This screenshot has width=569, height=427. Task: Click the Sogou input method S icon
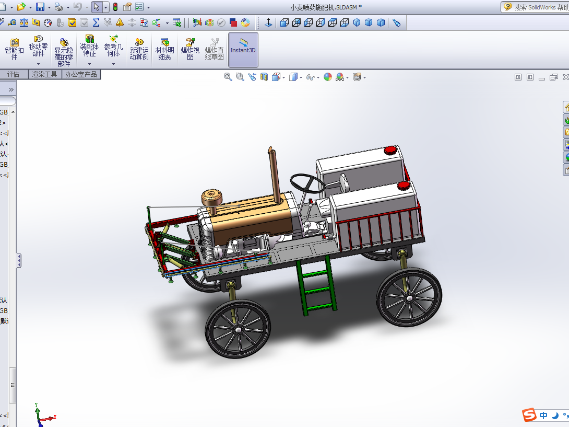[x=529, y=414]
